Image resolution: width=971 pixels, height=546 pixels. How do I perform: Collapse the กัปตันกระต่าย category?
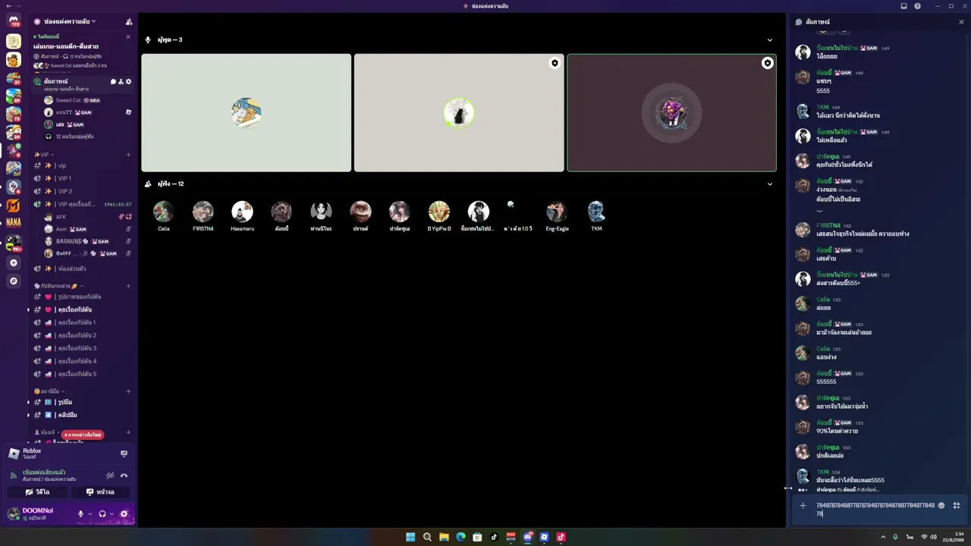59,286
